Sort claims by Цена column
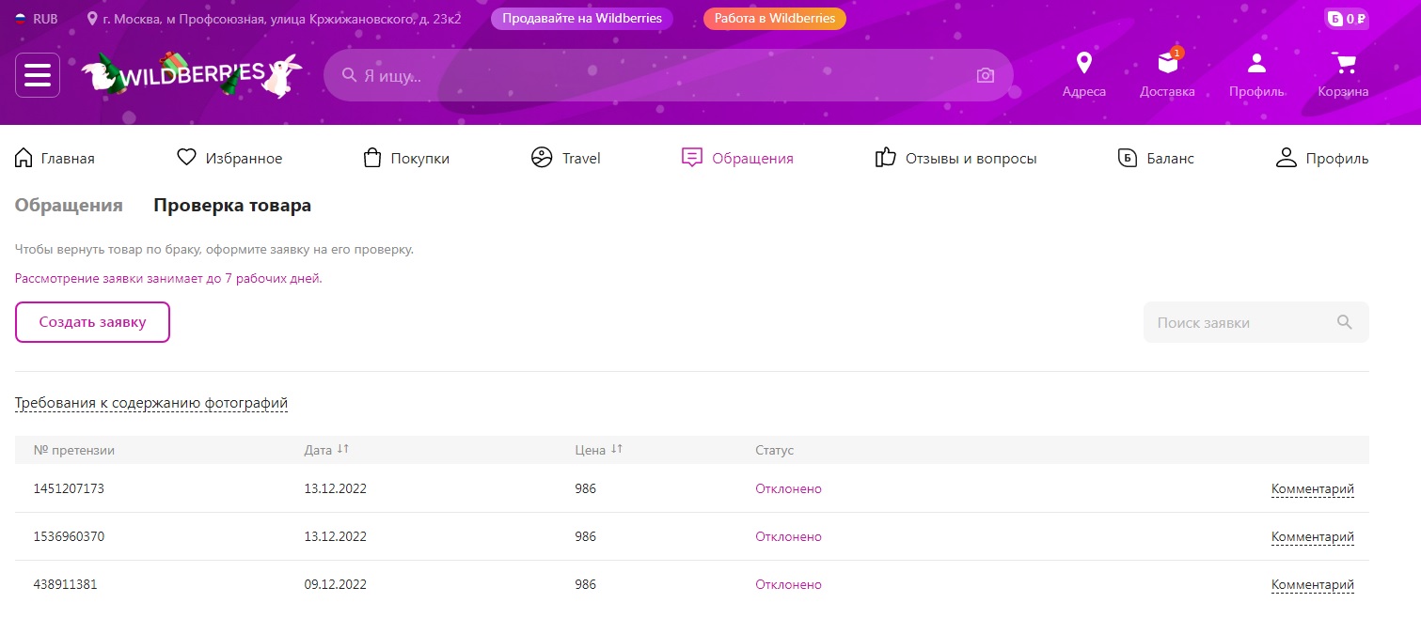 click(616, 450)
